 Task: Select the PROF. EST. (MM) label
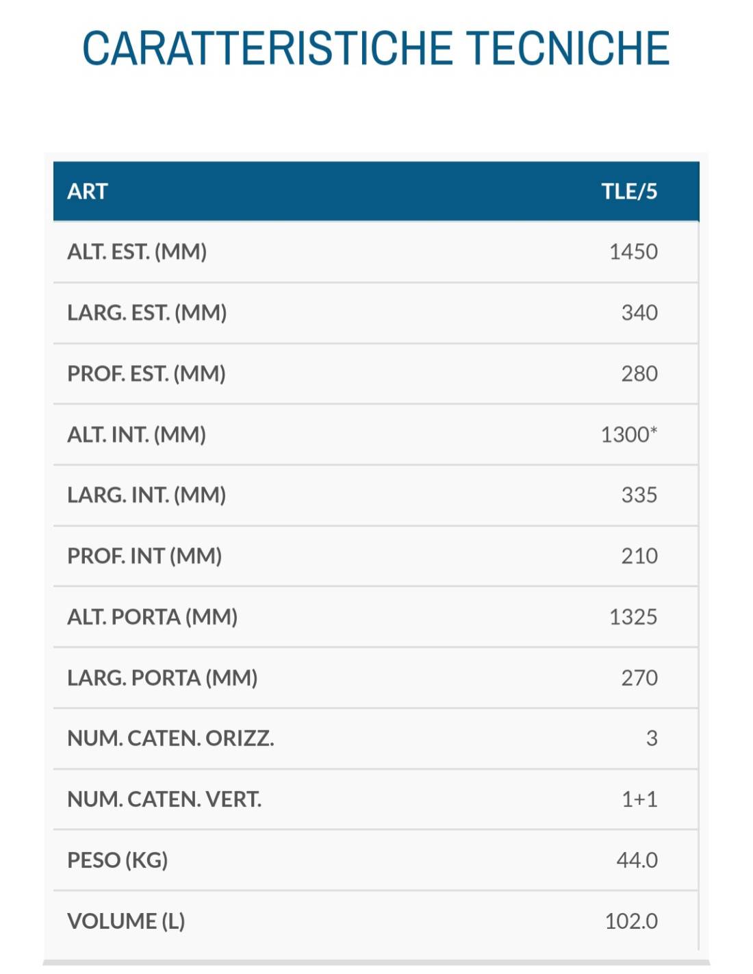point(146,374)
